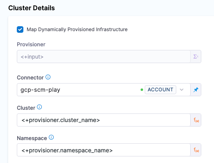Click the Provisioner field label

click(x=31, y=45)
